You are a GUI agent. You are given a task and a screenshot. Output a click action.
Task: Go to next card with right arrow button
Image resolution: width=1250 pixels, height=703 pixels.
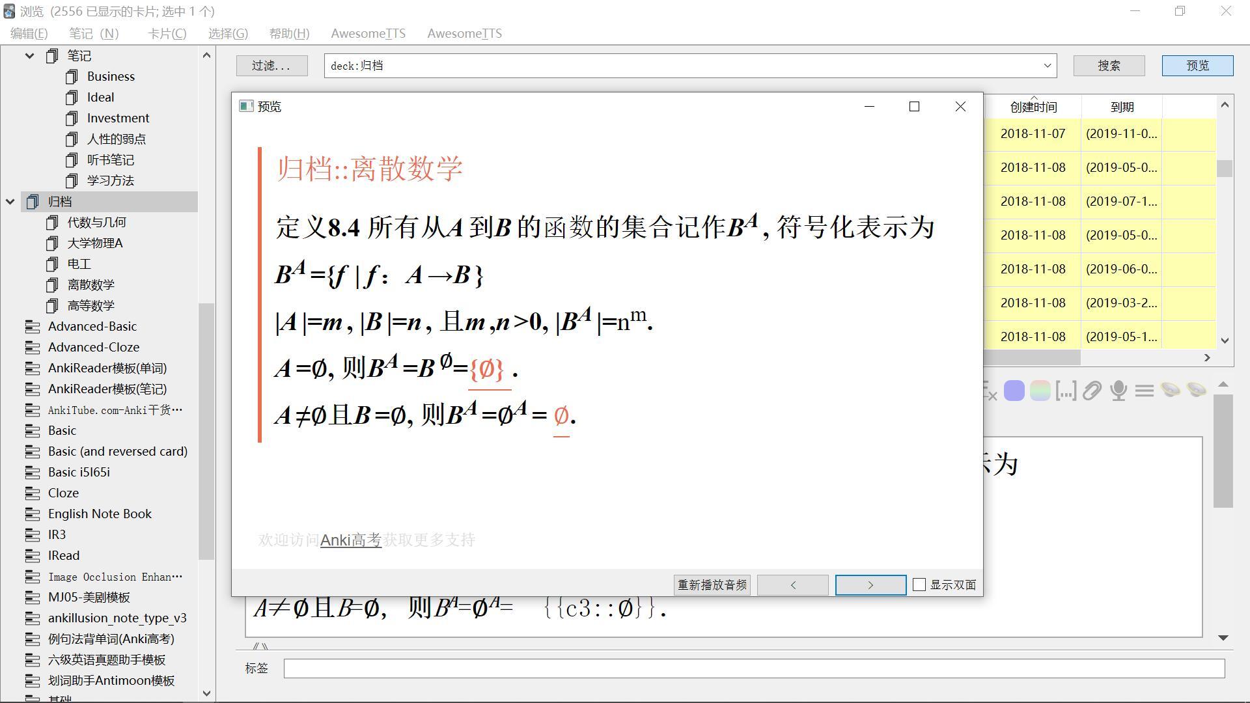tap(870, 585)
